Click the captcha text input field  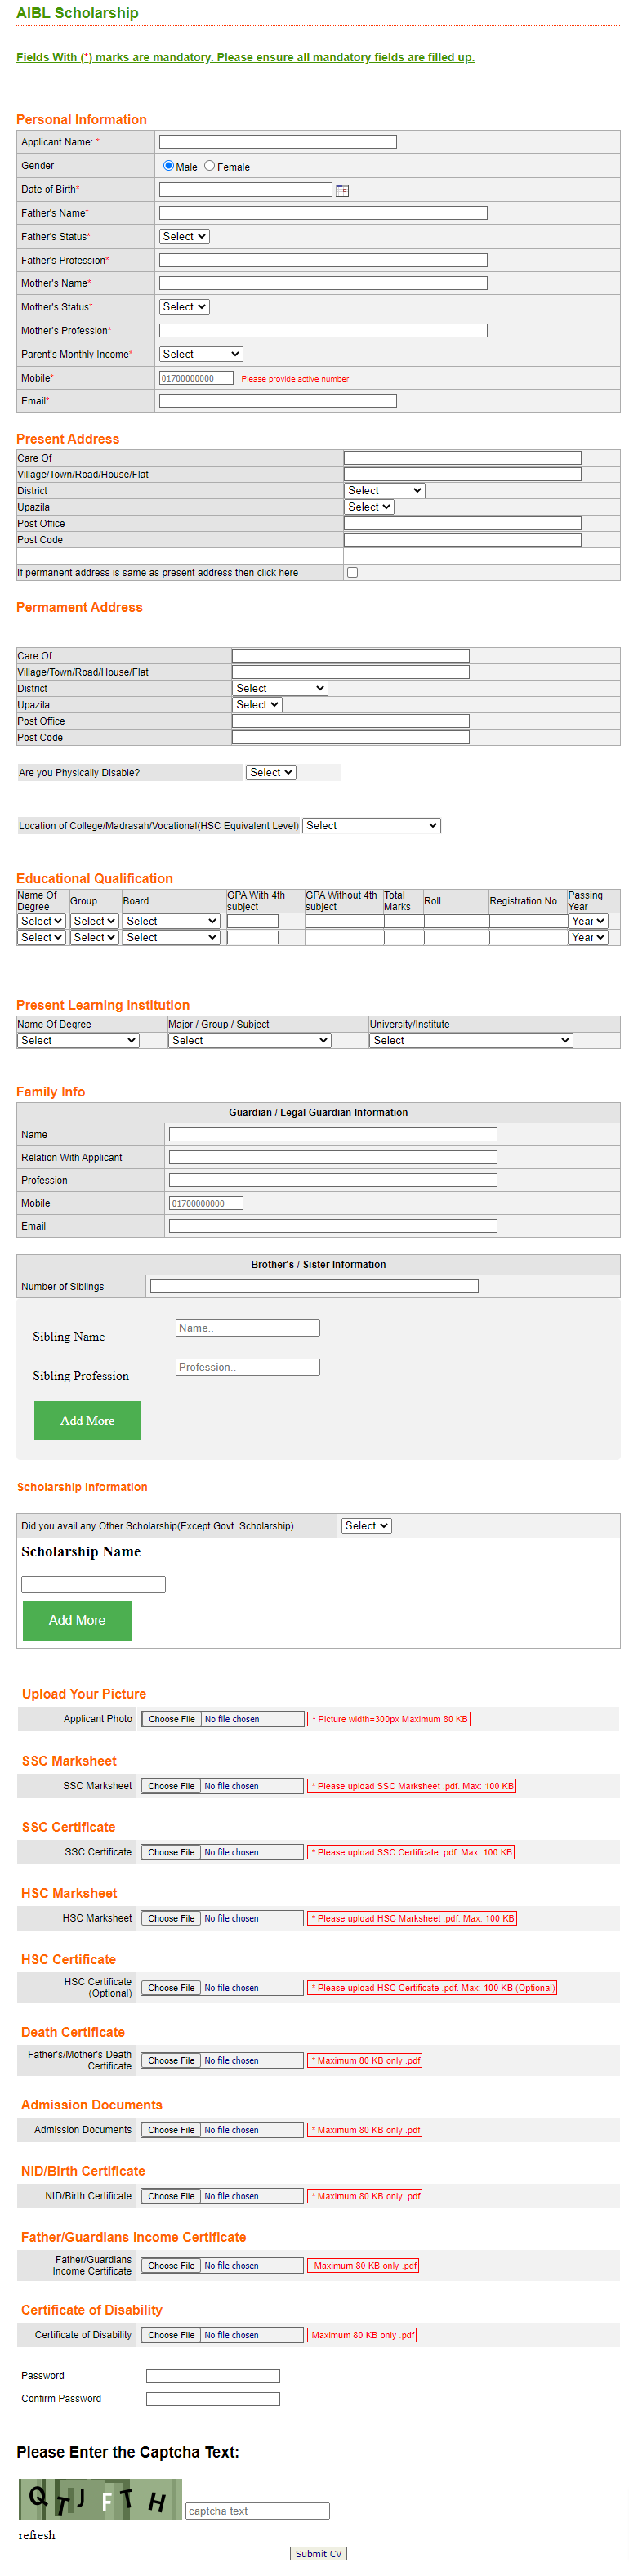257,2512
